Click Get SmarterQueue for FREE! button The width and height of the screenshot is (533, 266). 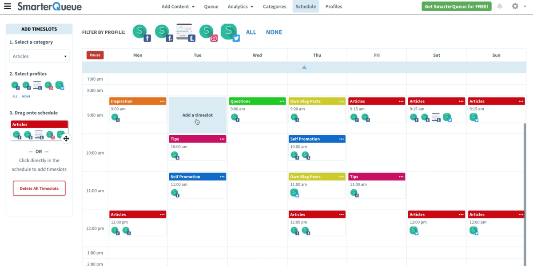457,6
